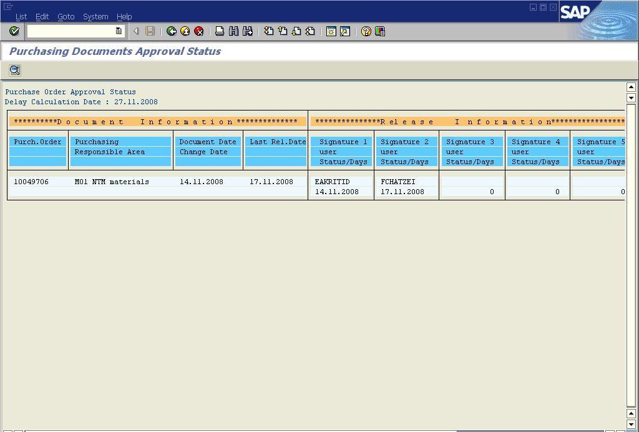639x432 pixels.
Task: Select user EAKRITID under Signature 1
Action: 332,182
